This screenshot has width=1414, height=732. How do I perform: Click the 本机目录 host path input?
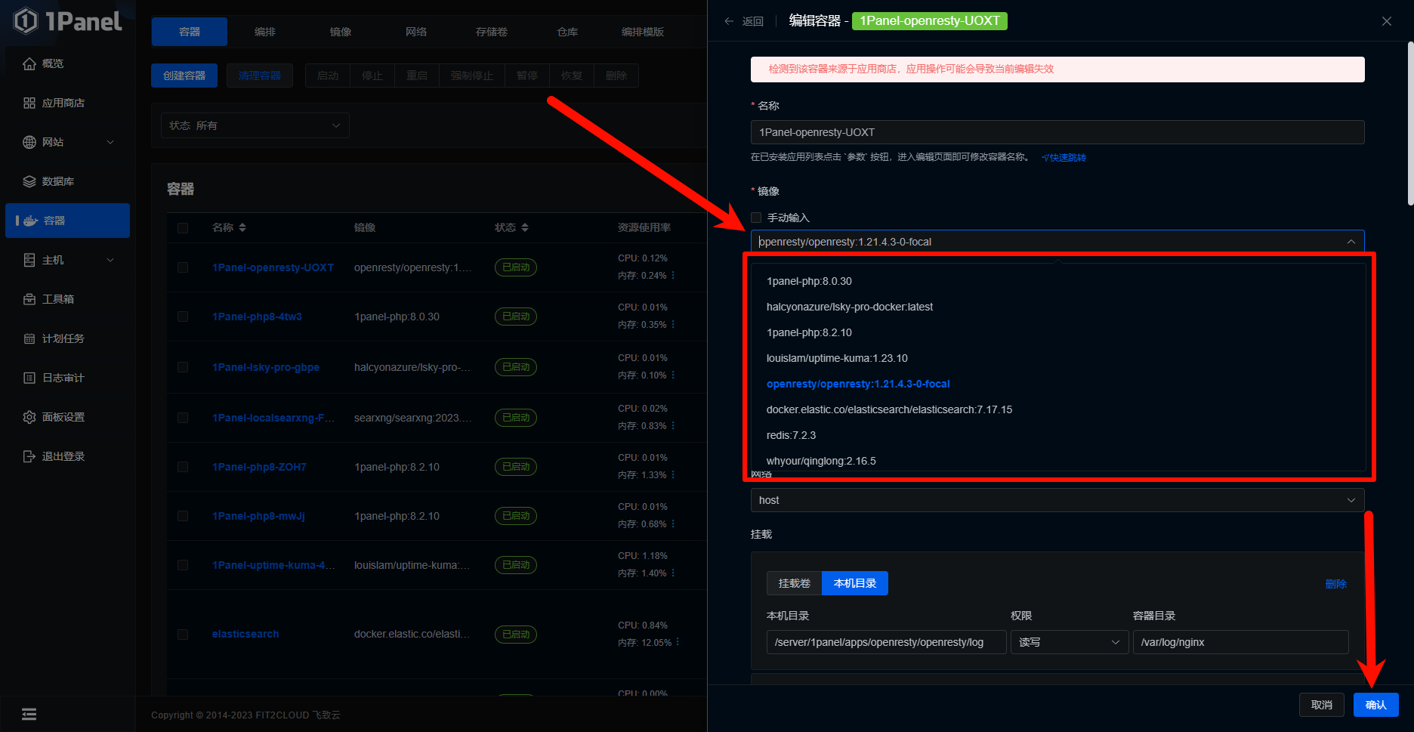tap(887, 642)
